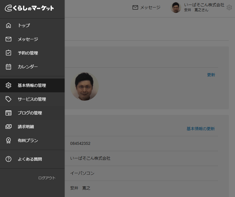The width and height of the screenshot is (235, 197).
Task: Open メッセージ in the top header
Action: 147,7
